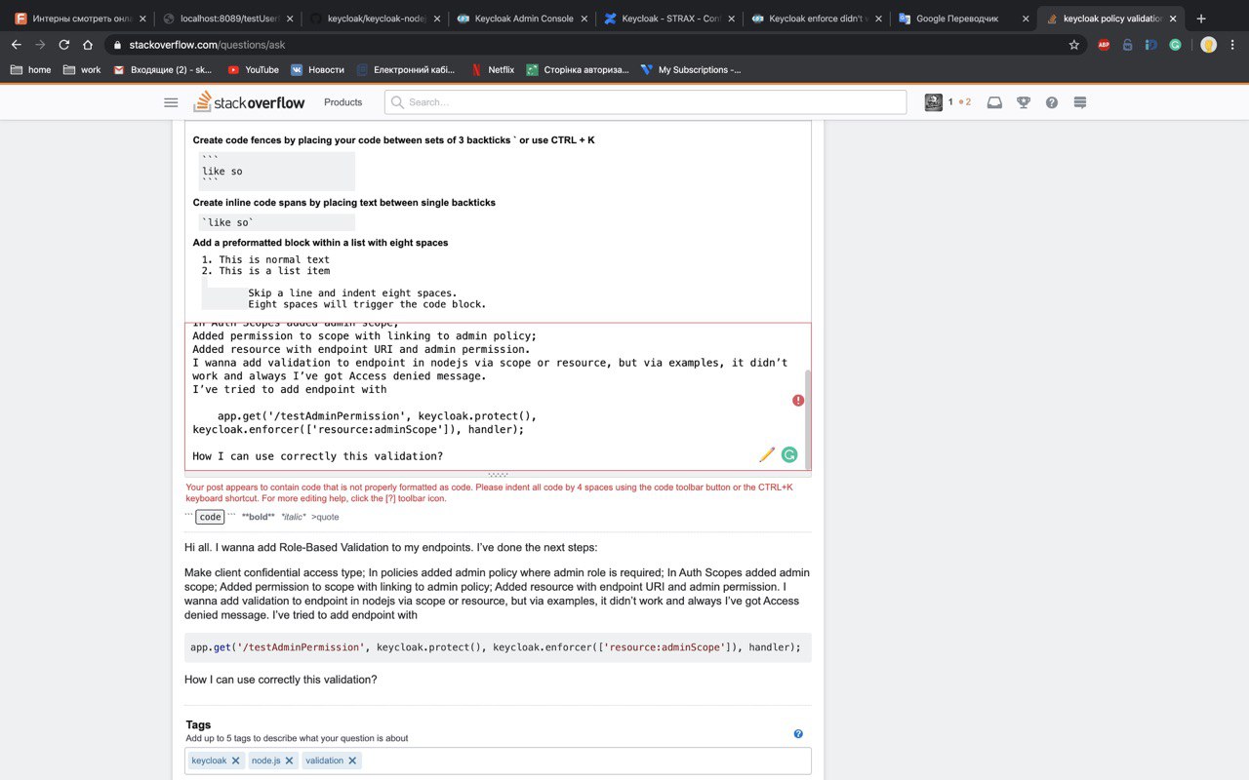Open the Grammarly extension in browser toolbar
The height and width of the screenshot is (780, 1249).
coord(1175,45)
